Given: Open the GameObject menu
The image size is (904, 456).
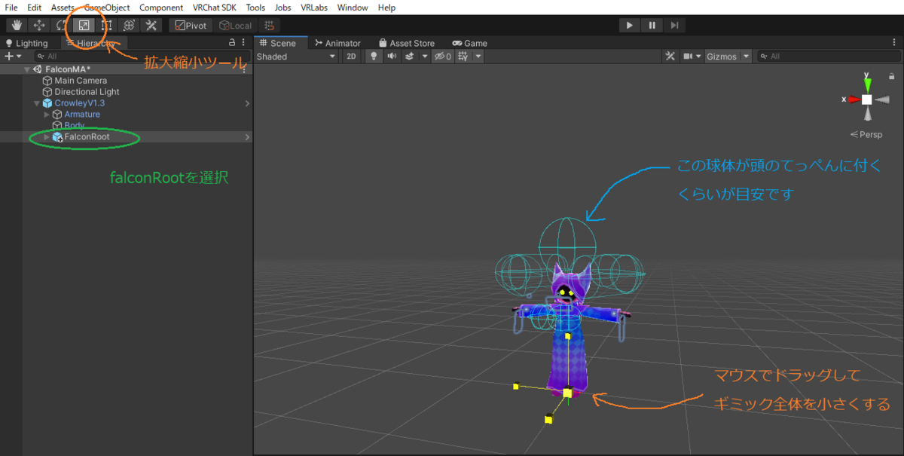Looking at the screenshot, I should (107, 8).
